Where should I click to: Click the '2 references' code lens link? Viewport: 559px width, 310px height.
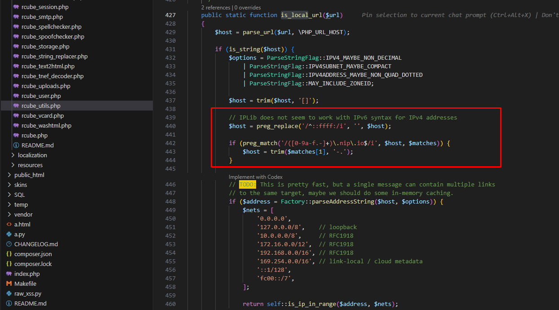click(x=216, y=8)
